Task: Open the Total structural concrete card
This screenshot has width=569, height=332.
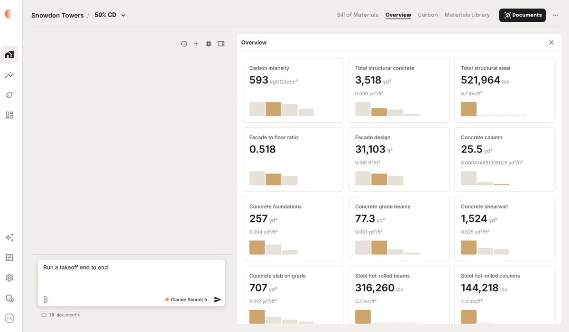Action: point(399,90)
